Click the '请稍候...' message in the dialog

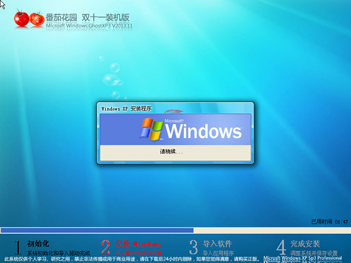pos(171,152)
